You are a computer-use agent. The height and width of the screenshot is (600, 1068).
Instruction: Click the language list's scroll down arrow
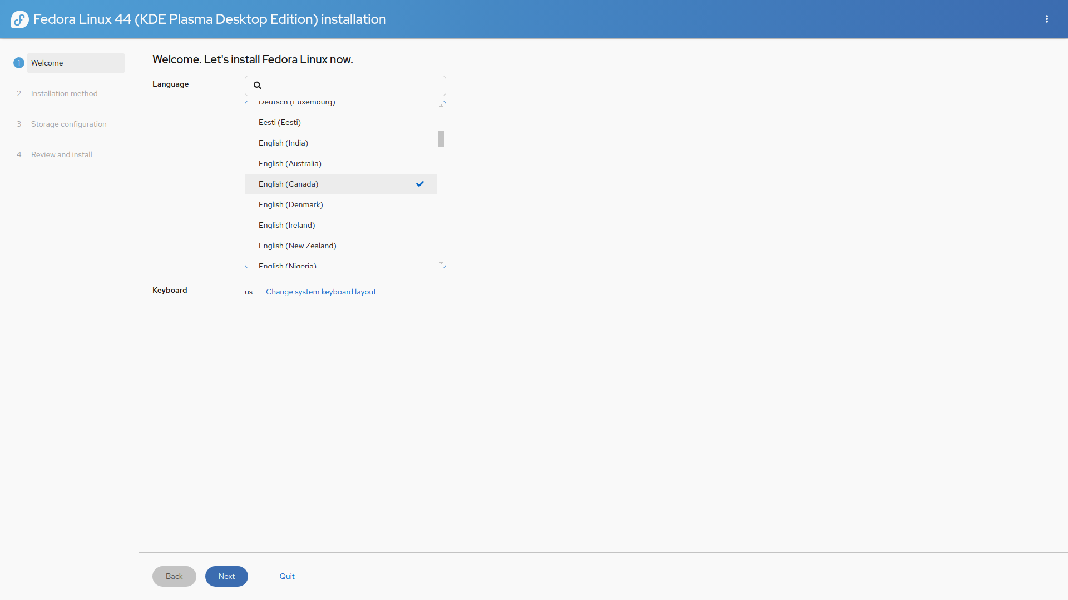point(441,263)
